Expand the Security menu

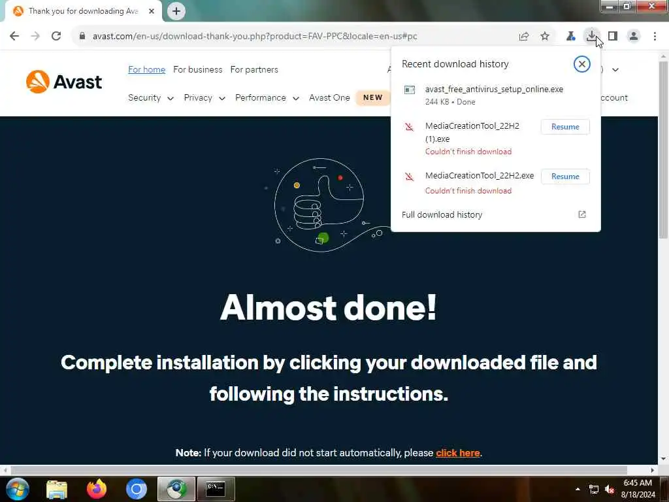(x=151, y=98)
